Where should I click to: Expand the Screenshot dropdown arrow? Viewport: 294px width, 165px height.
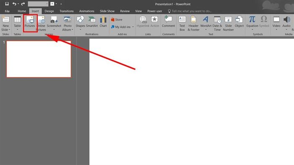pos(54,30)
